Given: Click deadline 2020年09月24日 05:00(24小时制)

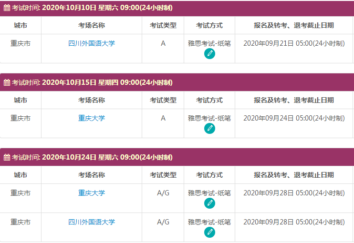Looking at the screenshot, I should tap(294, 118).
